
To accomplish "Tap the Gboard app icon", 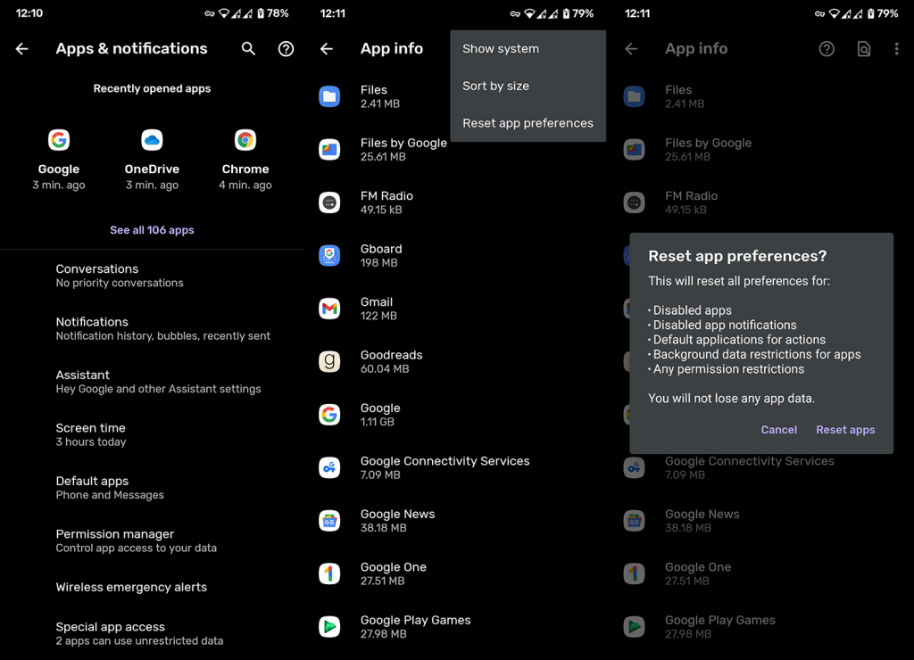I will [x=329, y=256].
